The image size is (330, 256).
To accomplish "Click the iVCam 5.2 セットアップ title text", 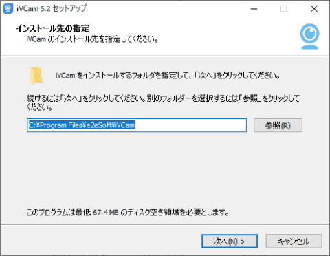I will (52, 8).
